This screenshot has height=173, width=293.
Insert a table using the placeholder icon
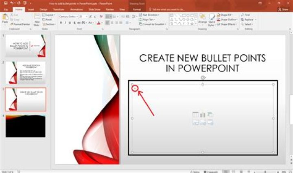[x=195, y=115]
